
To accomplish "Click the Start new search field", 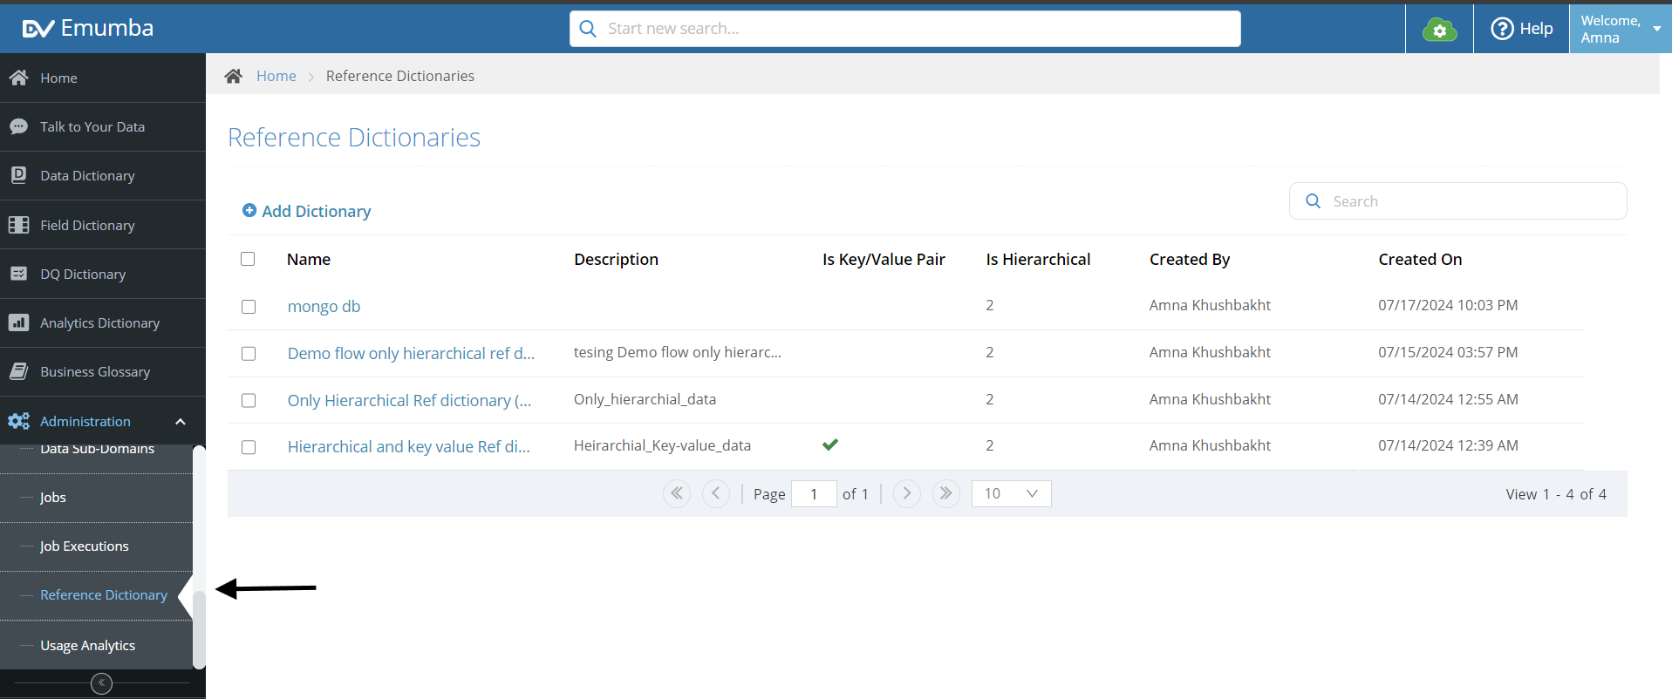I will coord(905,29).
